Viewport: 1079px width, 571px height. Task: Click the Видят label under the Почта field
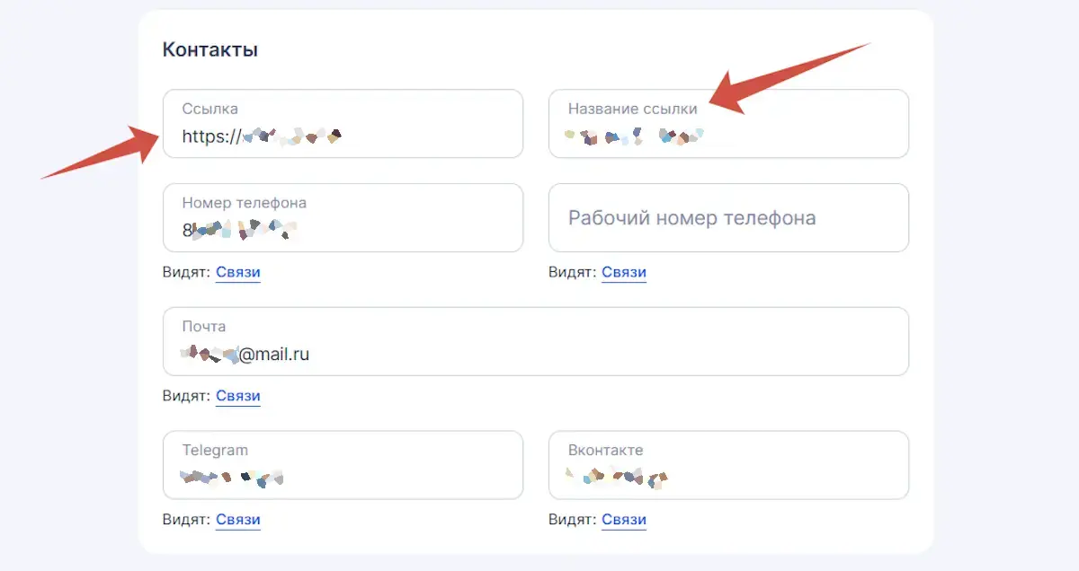[189, 396]
